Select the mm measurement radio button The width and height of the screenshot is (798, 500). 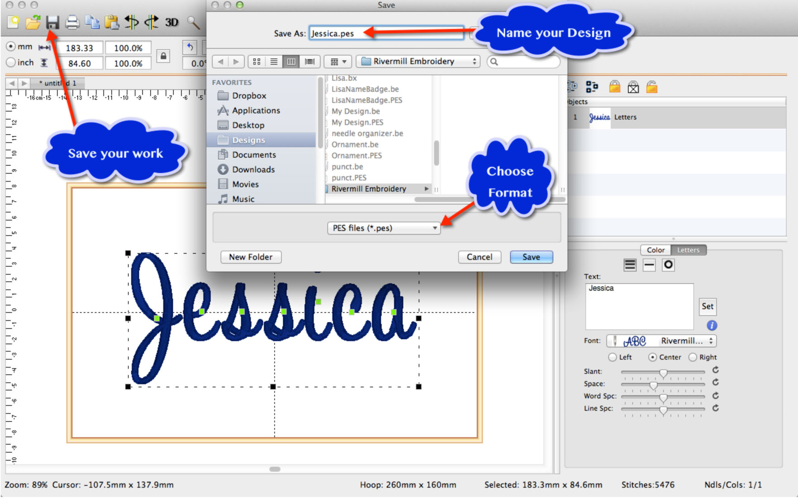(x=10, y=46)
